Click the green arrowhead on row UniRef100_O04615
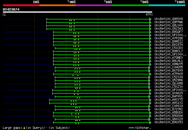Viewport: 188px width, 130px height. click(x=150, y=93)
